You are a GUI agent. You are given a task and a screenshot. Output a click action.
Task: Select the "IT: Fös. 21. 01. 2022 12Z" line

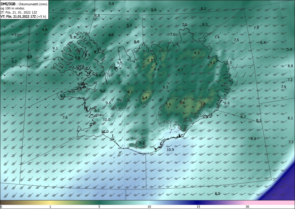(19, 12)
